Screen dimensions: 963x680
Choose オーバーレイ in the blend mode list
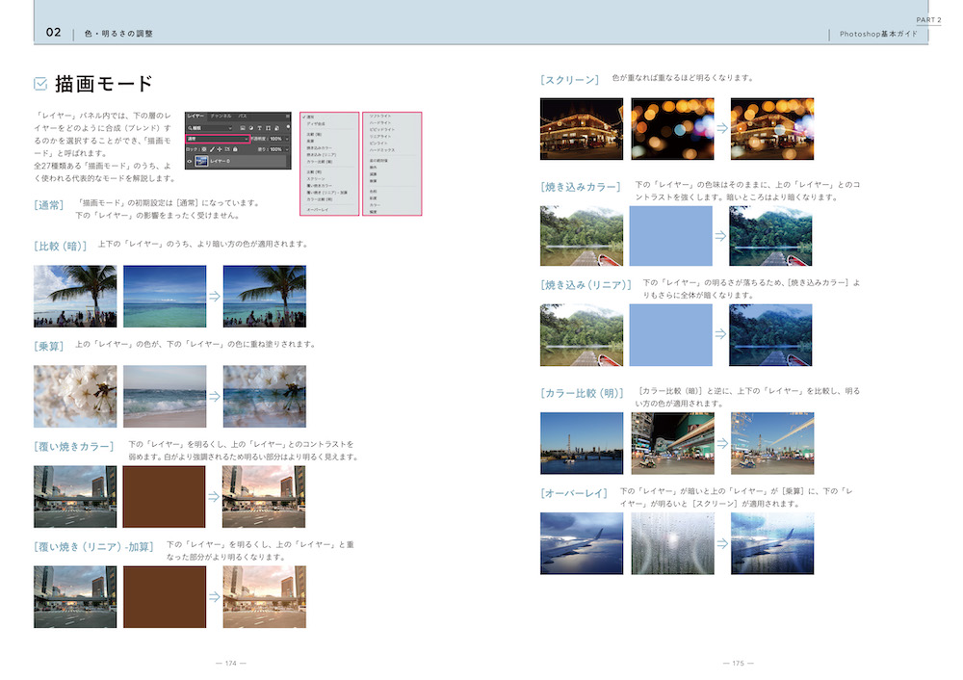tap(318, 209)
